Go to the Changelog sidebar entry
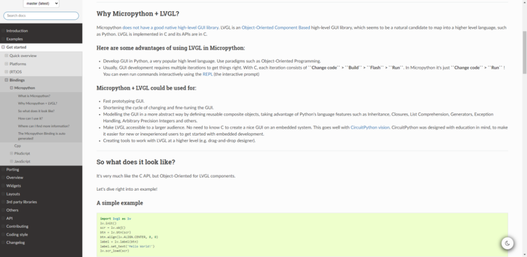Image resolution: width=527 pixels, height=257 pixels. point(16,243)
